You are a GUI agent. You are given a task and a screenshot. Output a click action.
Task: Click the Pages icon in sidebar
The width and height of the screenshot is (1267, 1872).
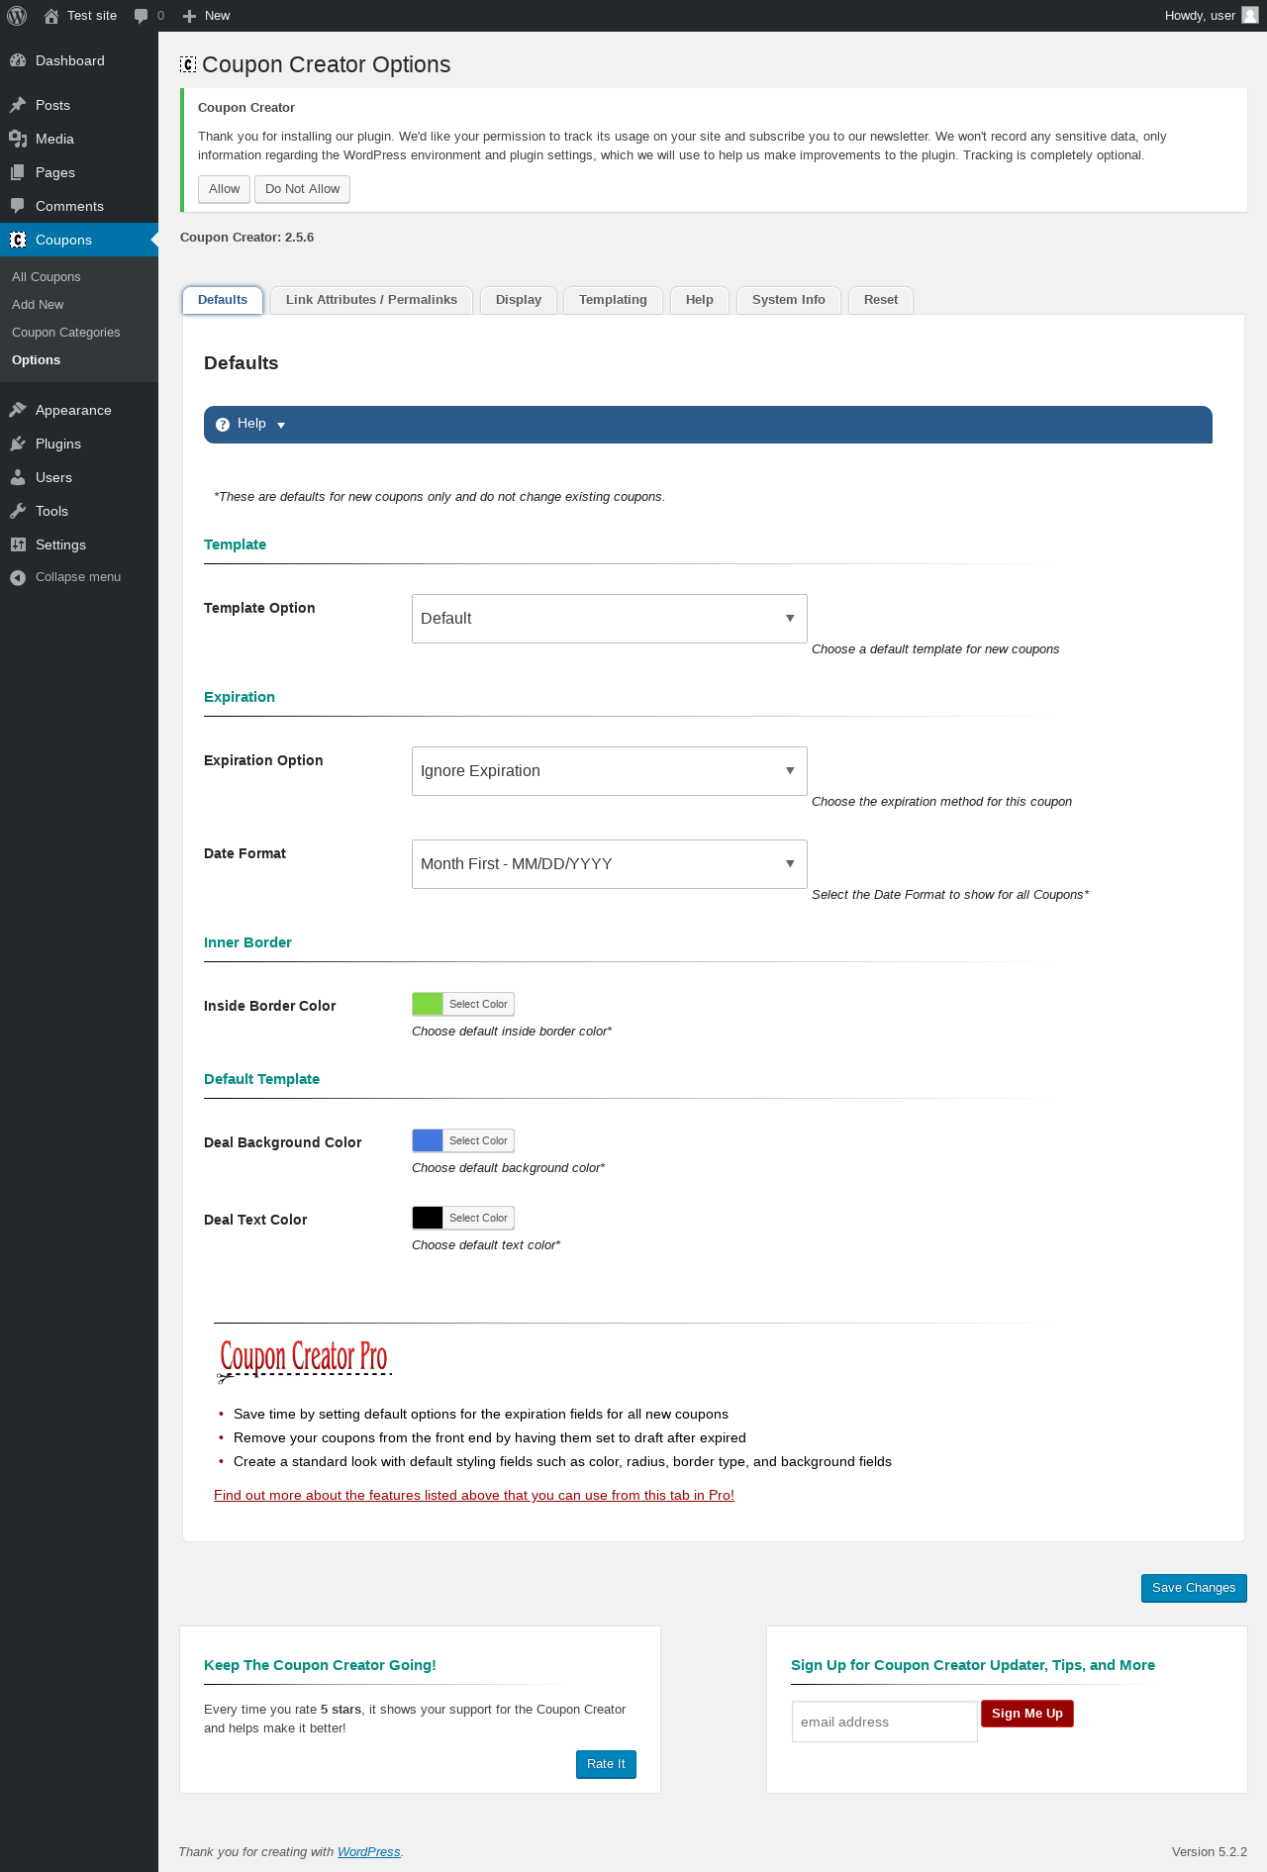[x=18, y=172]
